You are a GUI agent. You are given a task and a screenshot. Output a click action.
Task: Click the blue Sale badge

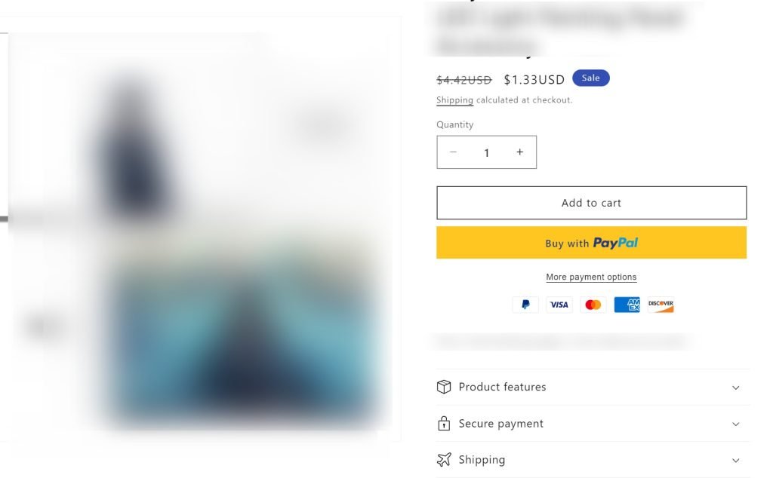coord(590,78)
